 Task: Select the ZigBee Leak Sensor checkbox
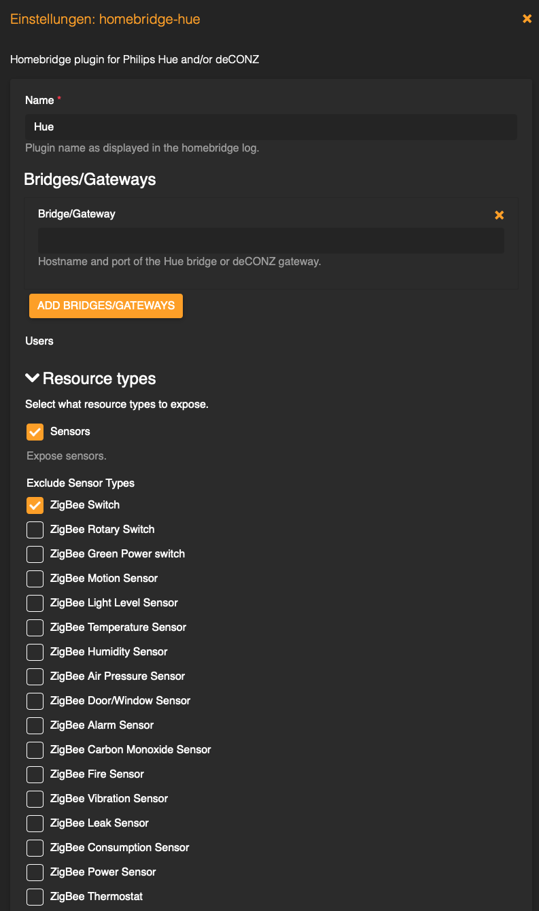point(35,823)
